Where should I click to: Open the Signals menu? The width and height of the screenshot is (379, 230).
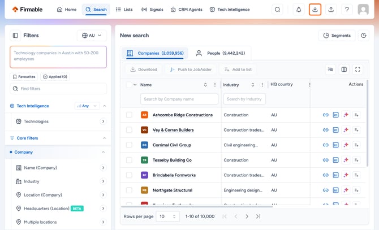(152, 10)
